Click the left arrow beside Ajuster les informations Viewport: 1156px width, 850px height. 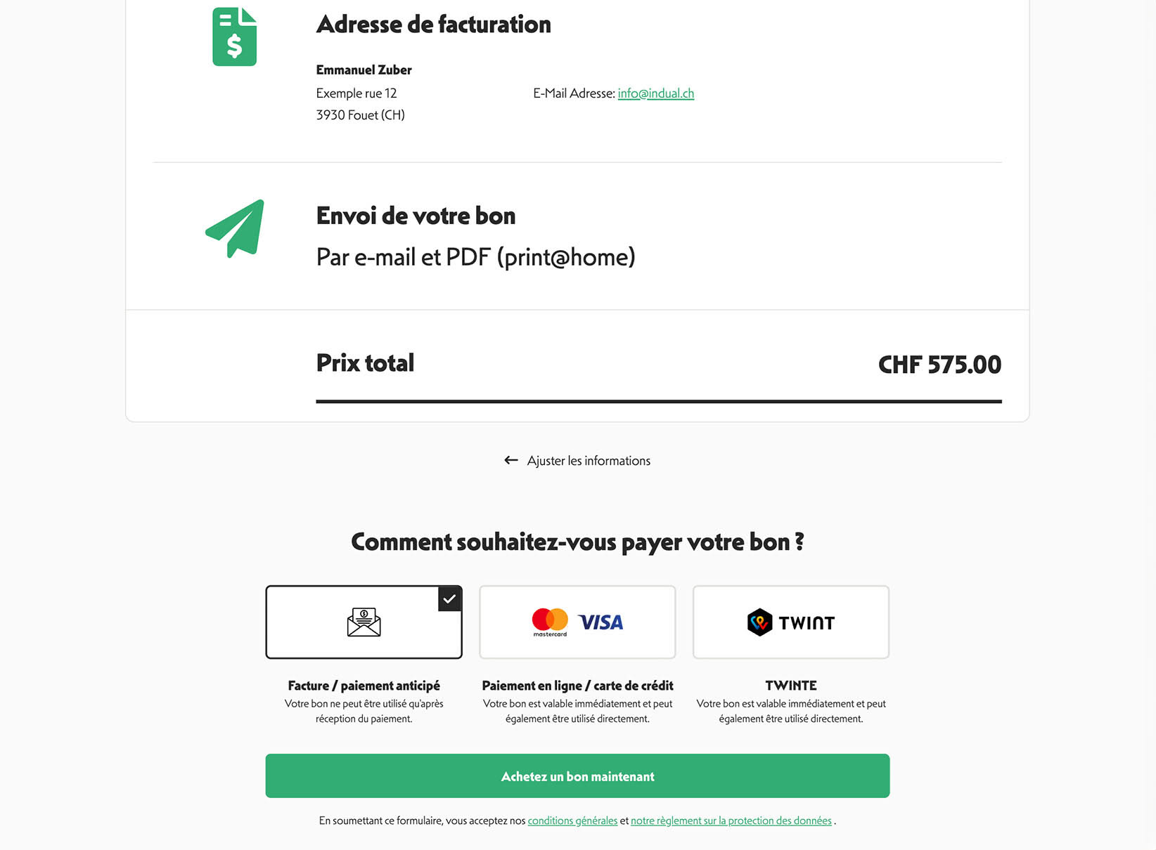pyautogui.click(x=511, y=460)
